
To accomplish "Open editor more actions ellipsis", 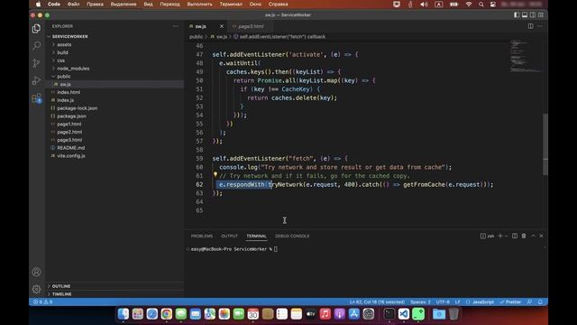I will coord(540,26).
